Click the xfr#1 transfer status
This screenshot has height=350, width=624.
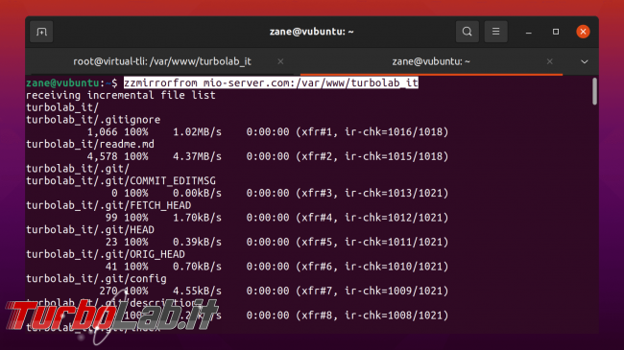pos(317,131)
